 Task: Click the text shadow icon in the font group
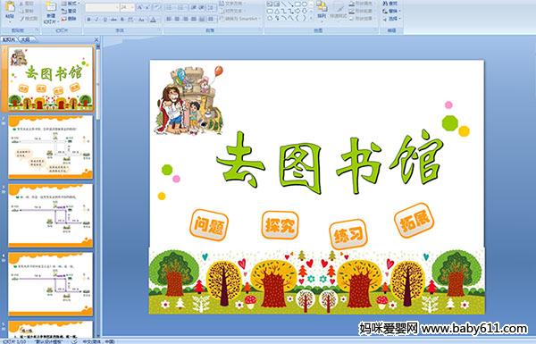click(122, 20)
